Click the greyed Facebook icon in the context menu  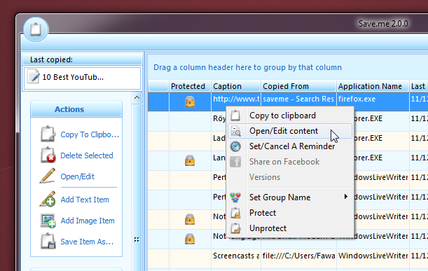click(235, 162)
